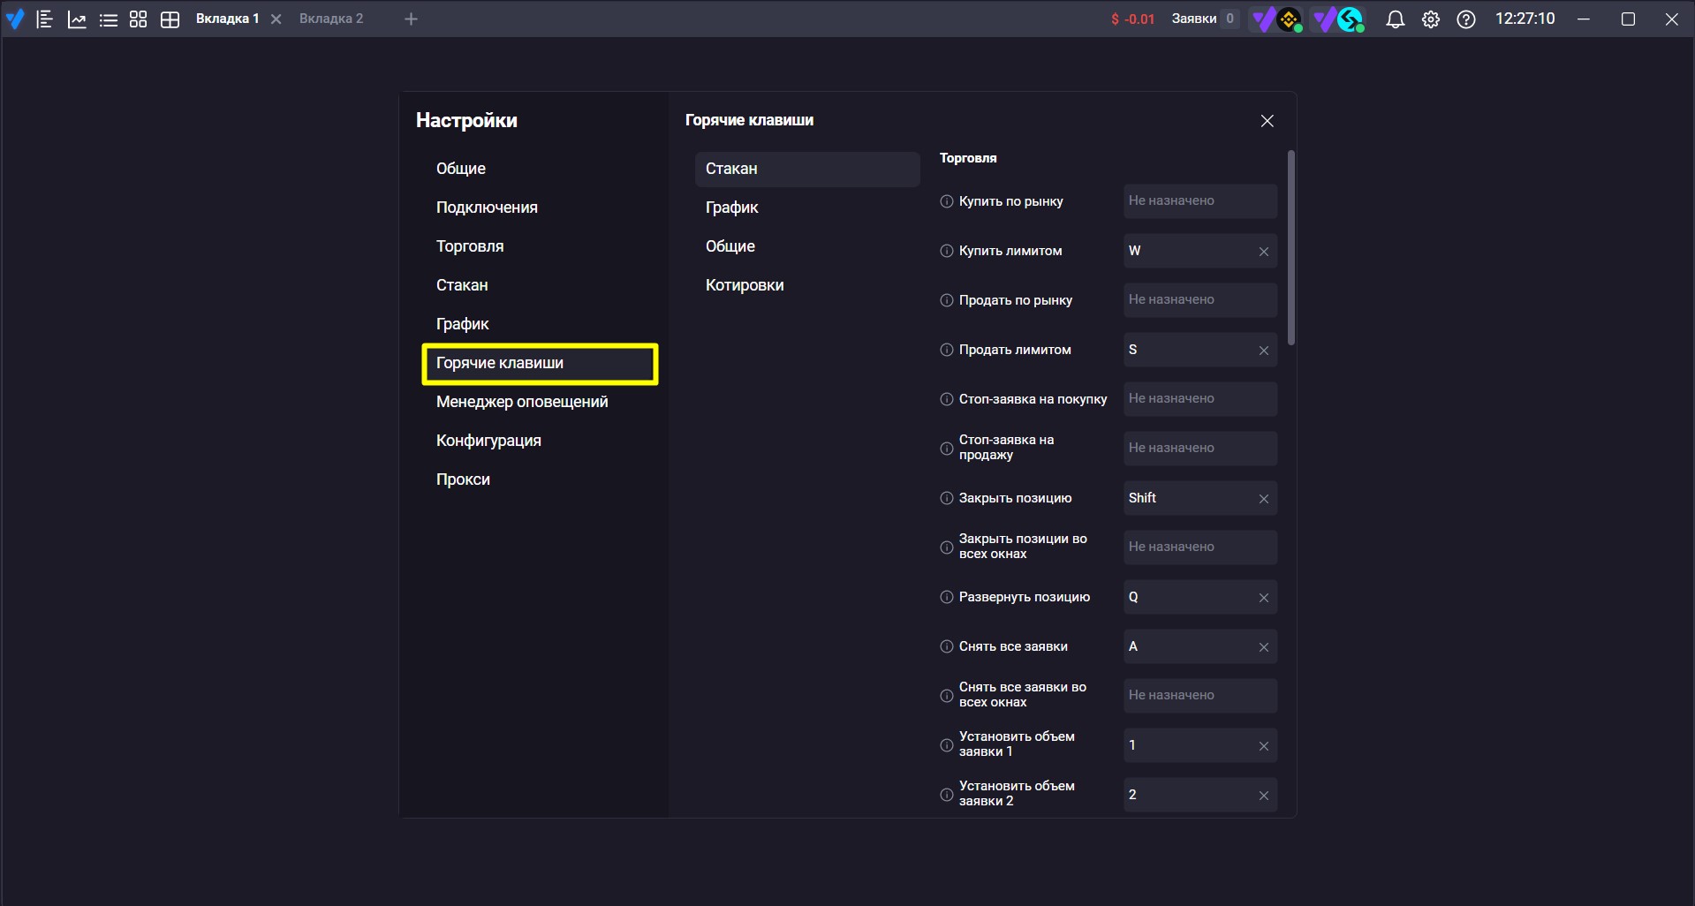The width and height of the screenshot is (1695, 906).
Task: Click the $ -0.01 balance indicator
Action: pos(1132,19)
